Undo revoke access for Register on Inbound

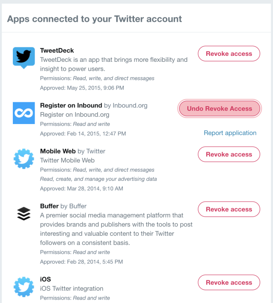point(219,109)
